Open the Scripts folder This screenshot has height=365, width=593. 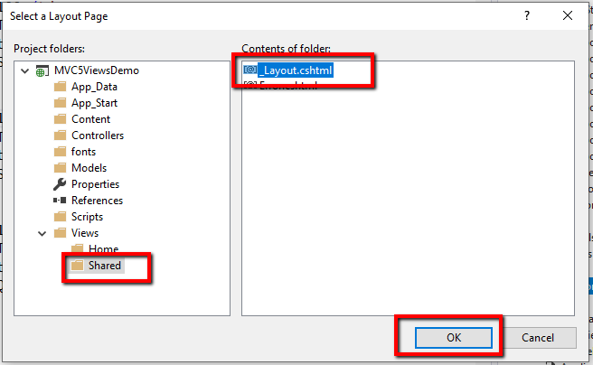87,217
